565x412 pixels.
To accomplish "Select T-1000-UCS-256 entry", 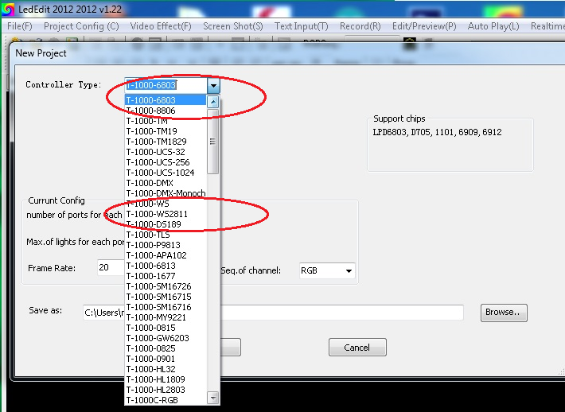I will coord(166,162).
